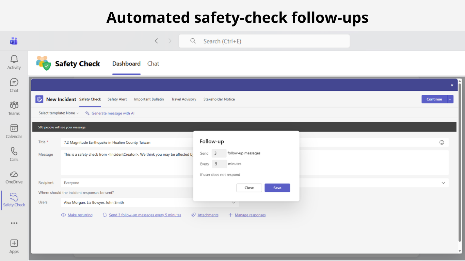Viewport: 465px width, 261px height.
Task: Click the 'Follow-up' dialog heading
Action: point(212,141)
